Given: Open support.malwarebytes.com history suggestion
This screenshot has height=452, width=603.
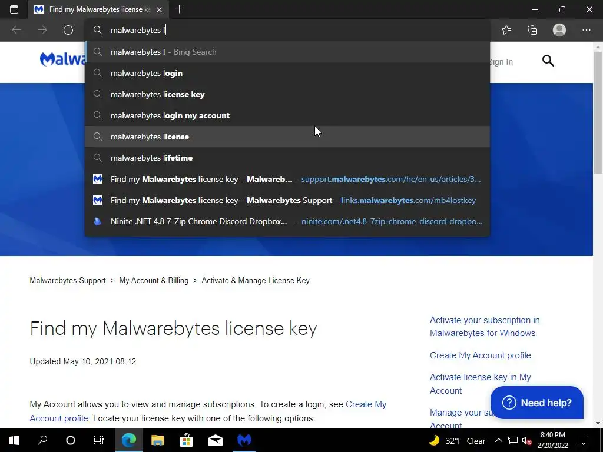Looking at the screenshot, I should click(287, 179).
